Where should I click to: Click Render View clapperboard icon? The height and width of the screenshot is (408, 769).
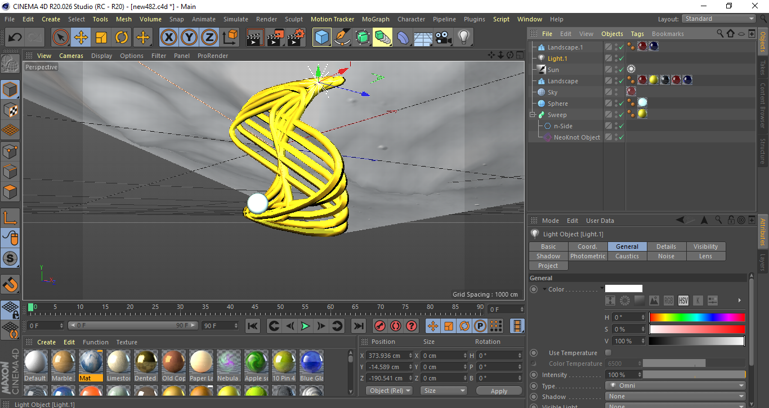(256, 38)
